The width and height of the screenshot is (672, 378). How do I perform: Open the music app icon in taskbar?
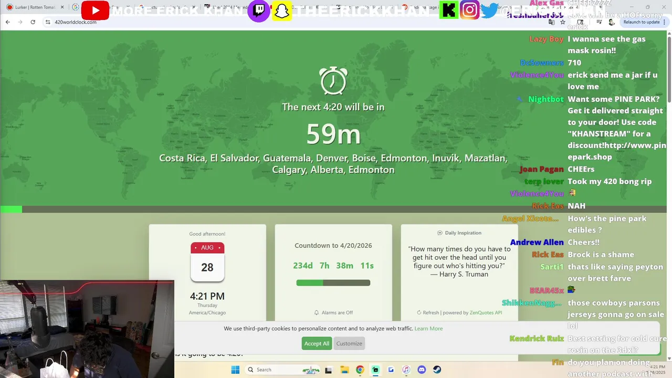(406, 370)
